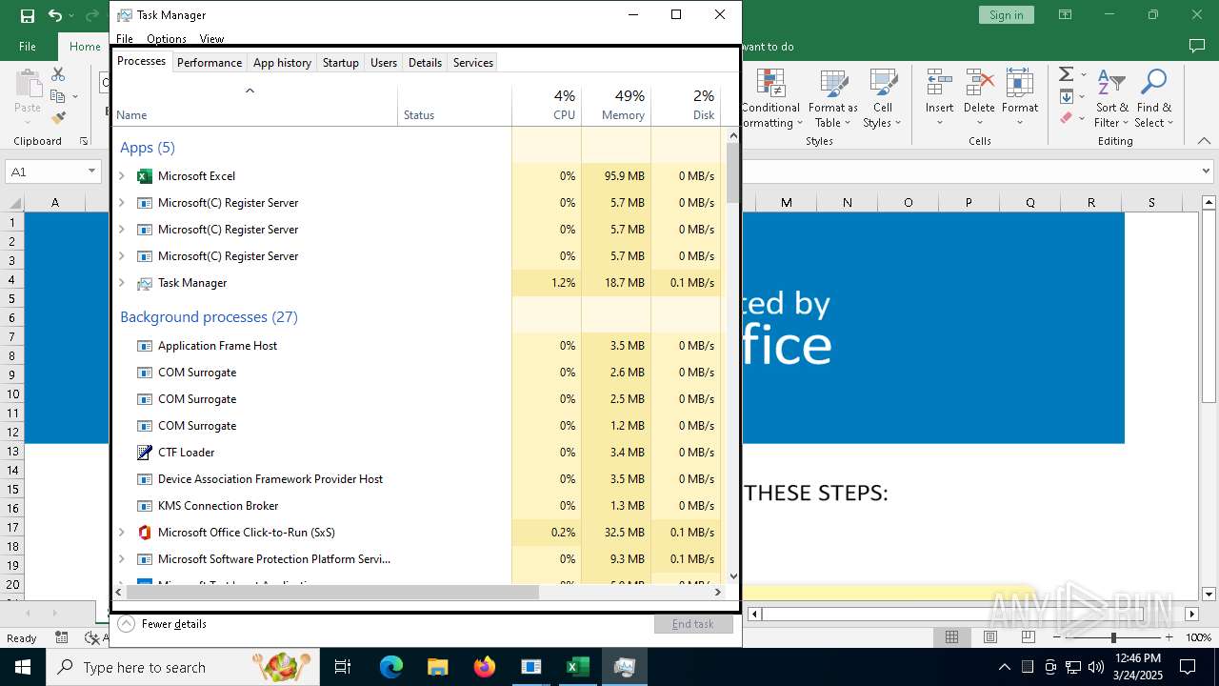Click the Format Painter brush icon
This screenshot has height=686, width=1219.
pyautogui.click(x=58, y=118)
